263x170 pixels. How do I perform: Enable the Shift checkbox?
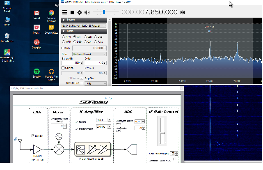(x=62, y=48)
